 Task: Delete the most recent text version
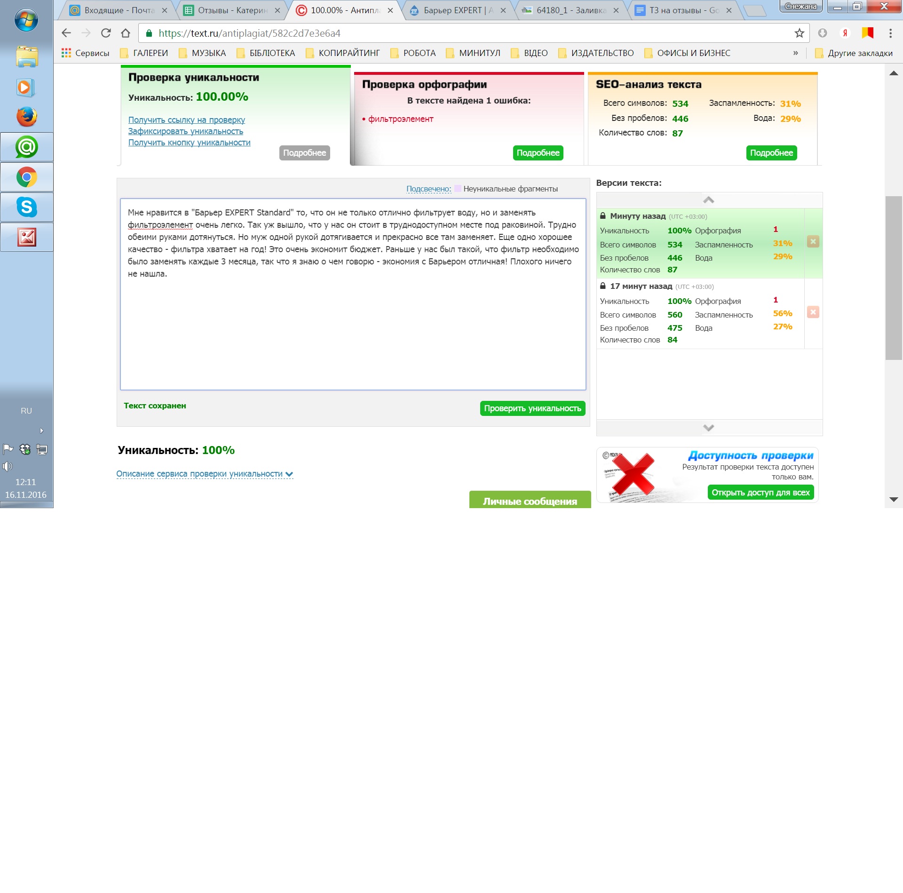[x=813, y=242]
